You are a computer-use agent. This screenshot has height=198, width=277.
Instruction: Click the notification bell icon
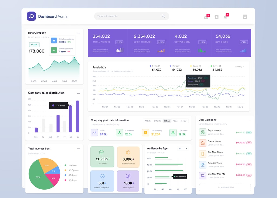tap(225, 17)
